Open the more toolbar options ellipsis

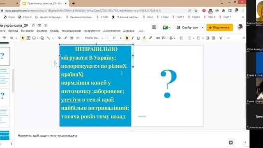(228, 38)
